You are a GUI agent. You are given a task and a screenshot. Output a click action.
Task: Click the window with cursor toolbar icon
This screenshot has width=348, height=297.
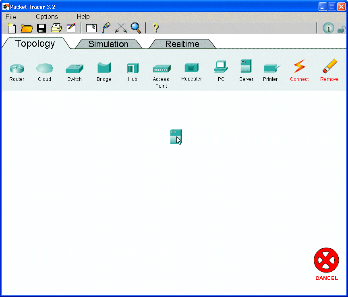(x=91, y=28)
